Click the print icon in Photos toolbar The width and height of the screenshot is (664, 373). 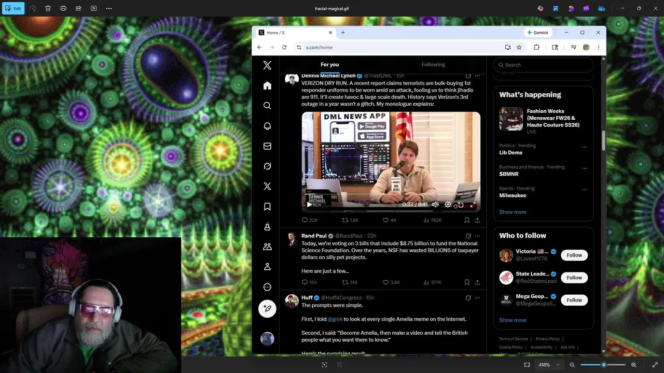coord(63,8)
